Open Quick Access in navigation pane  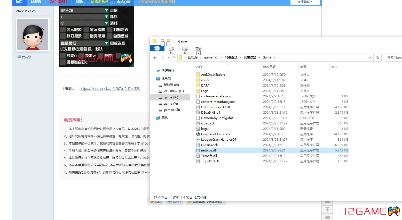pos(168,70)
